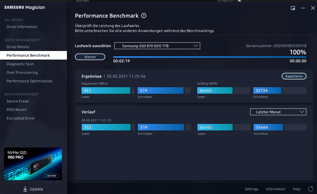Open Encrypted Drive section
Viewport: 317px width, 194px height.
(20, 118)
